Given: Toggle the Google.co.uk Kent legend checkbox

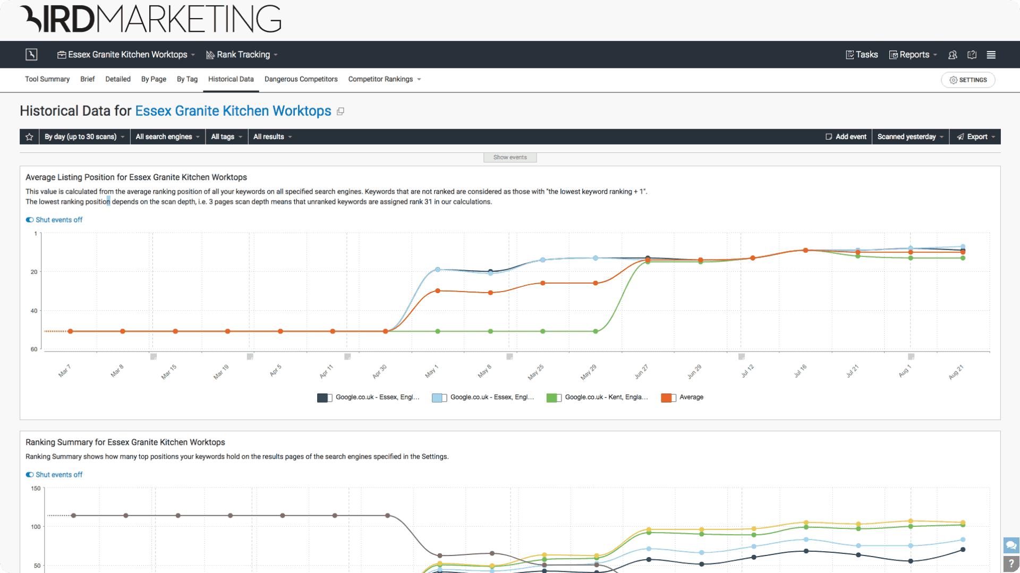Looking at the screenshot, I should click(x=554, y=398).
